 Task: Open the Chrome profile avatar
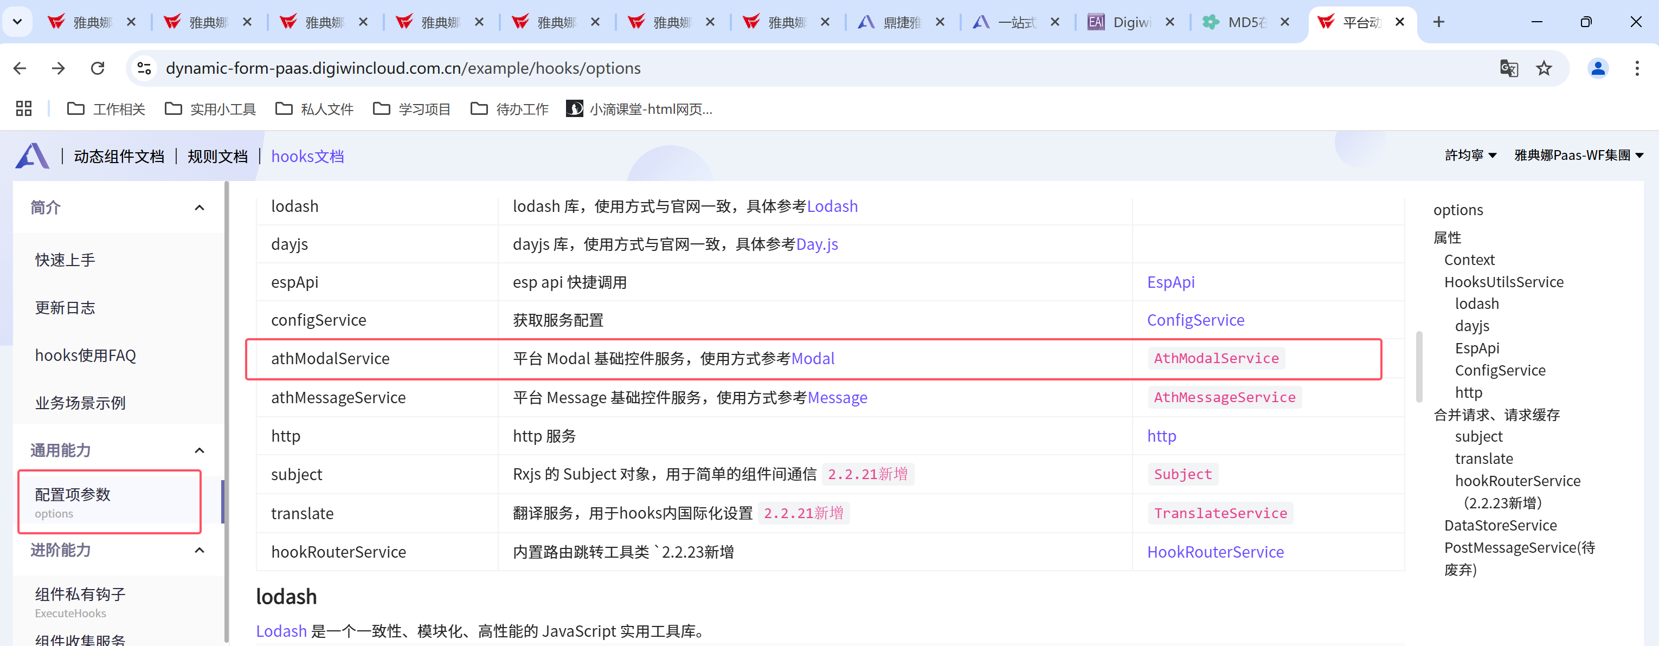click(x=1598, y=68)
